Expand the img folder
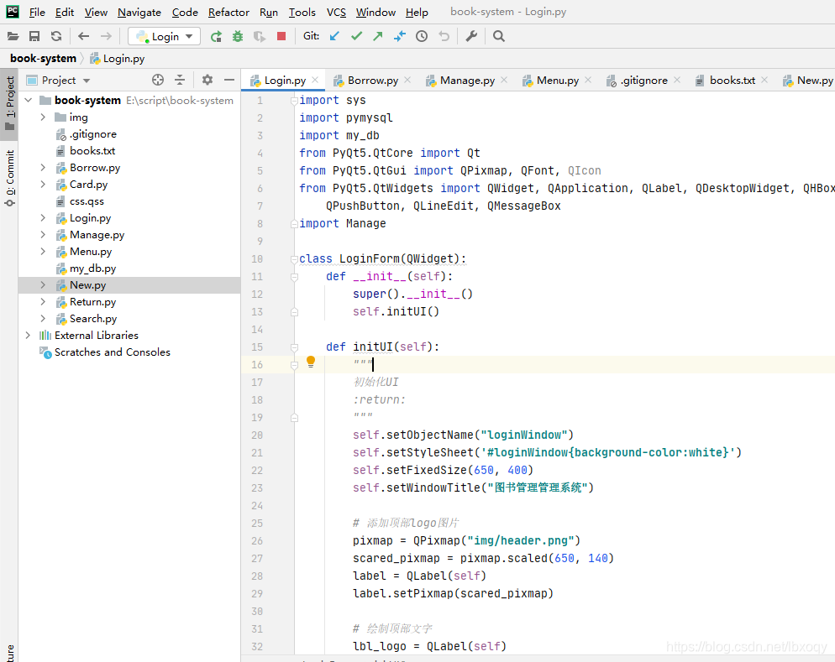 [43, 117]
